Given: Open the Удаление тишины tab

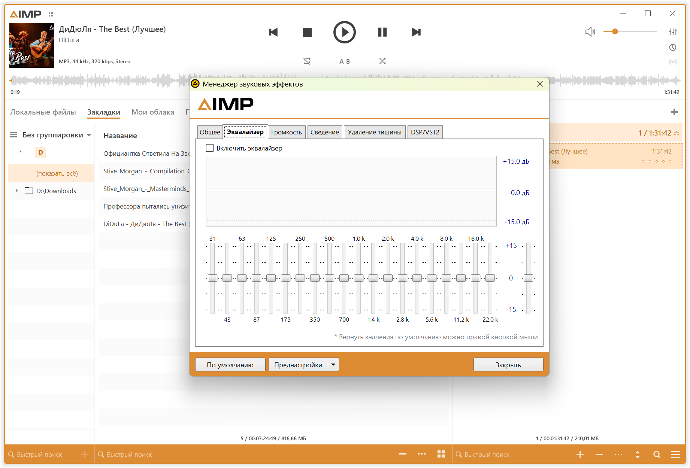Looking at the screenshot, I should click(375, 132).
